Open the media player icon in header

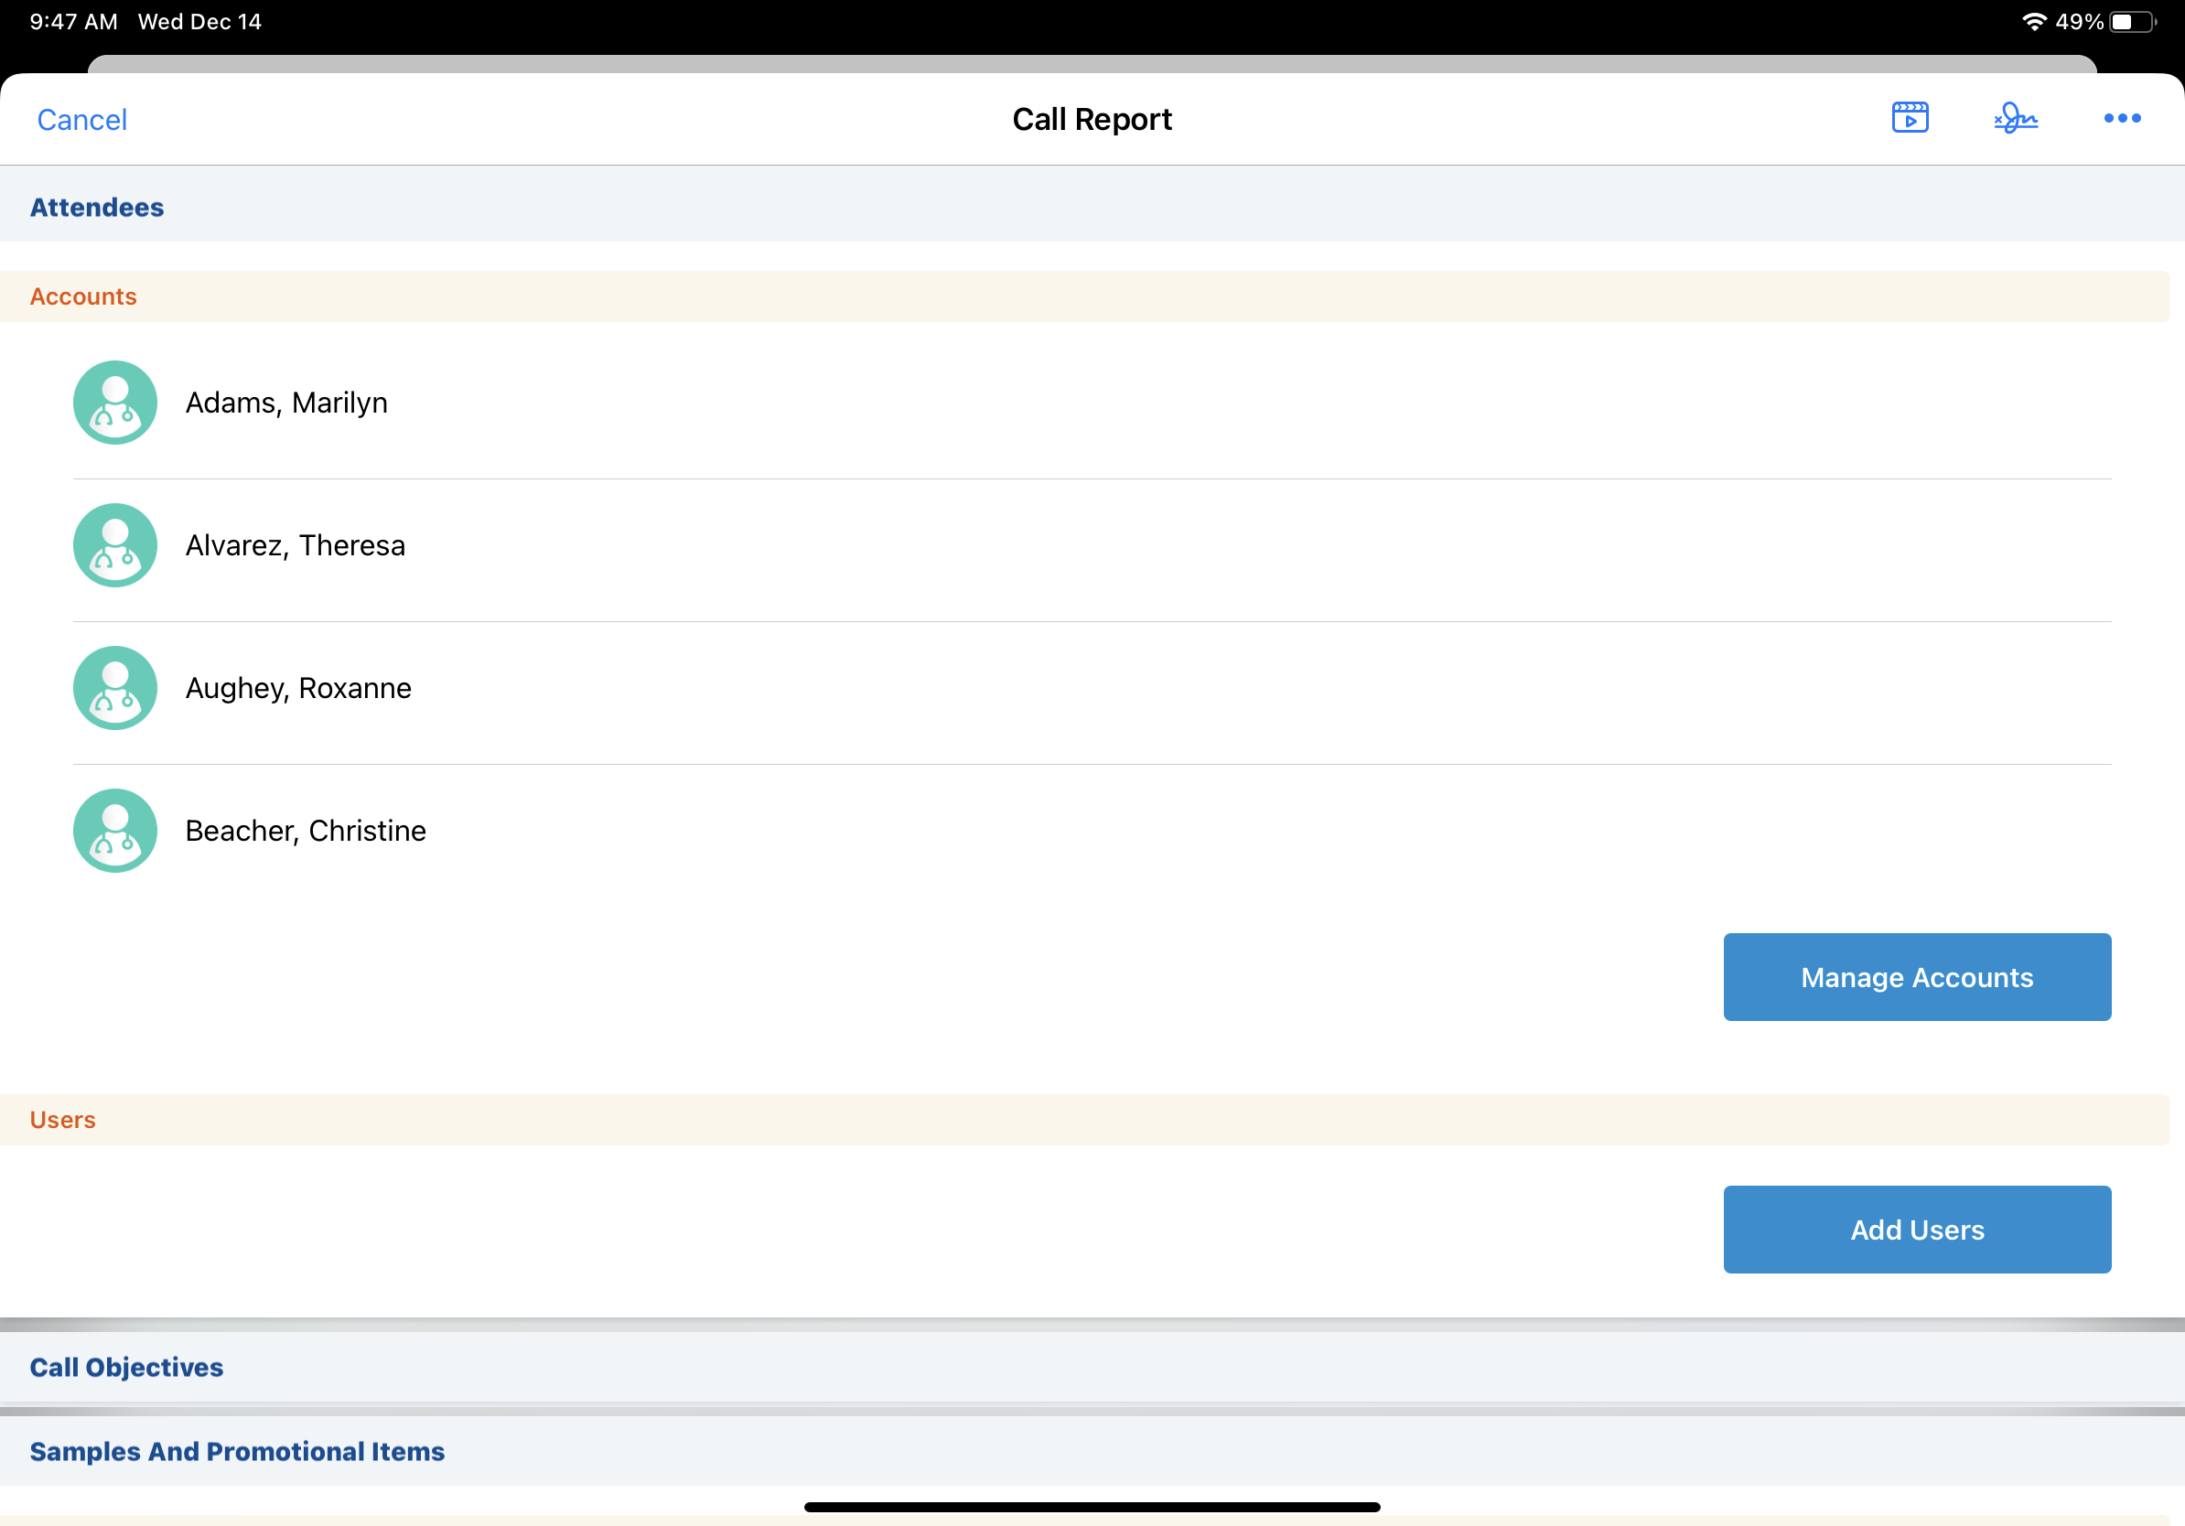pos(1909,118)
